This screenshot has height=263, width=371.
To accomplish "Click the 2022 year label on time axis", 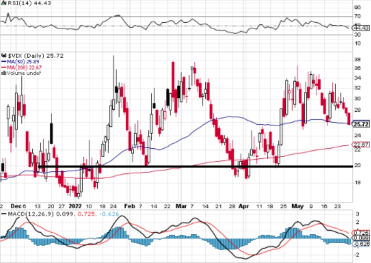I will coord(75,206).
